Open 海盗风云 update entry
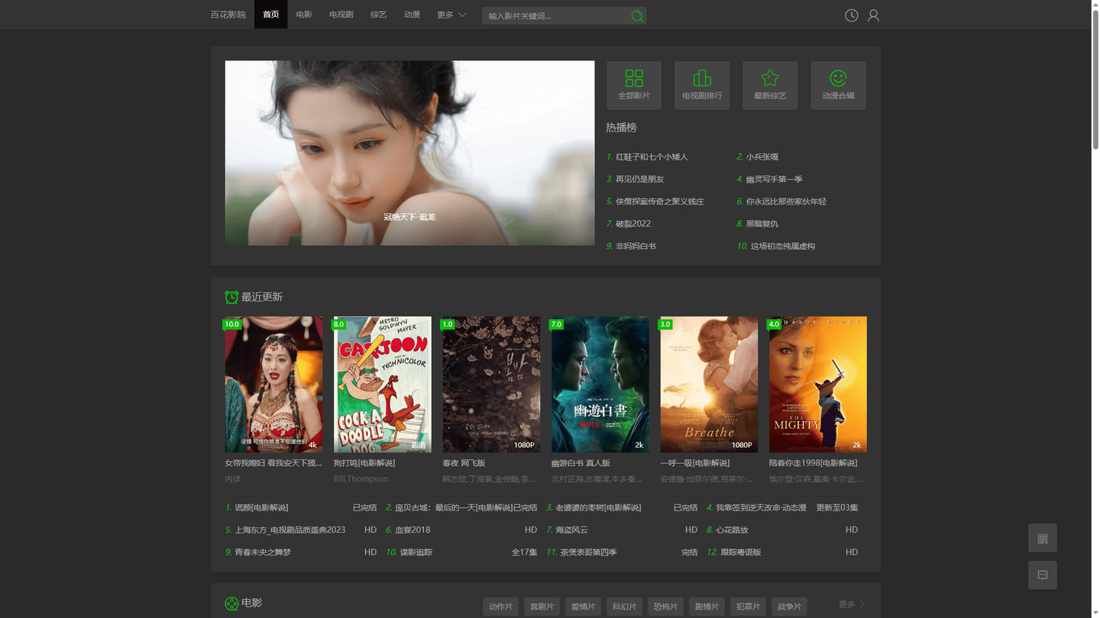 click(571, 529)
